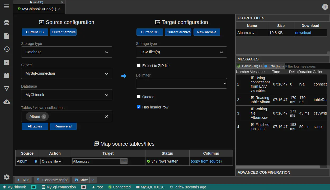330x190 pixels.
Task: Click the add new tab plus icon
Action: (x=325, y=7)
